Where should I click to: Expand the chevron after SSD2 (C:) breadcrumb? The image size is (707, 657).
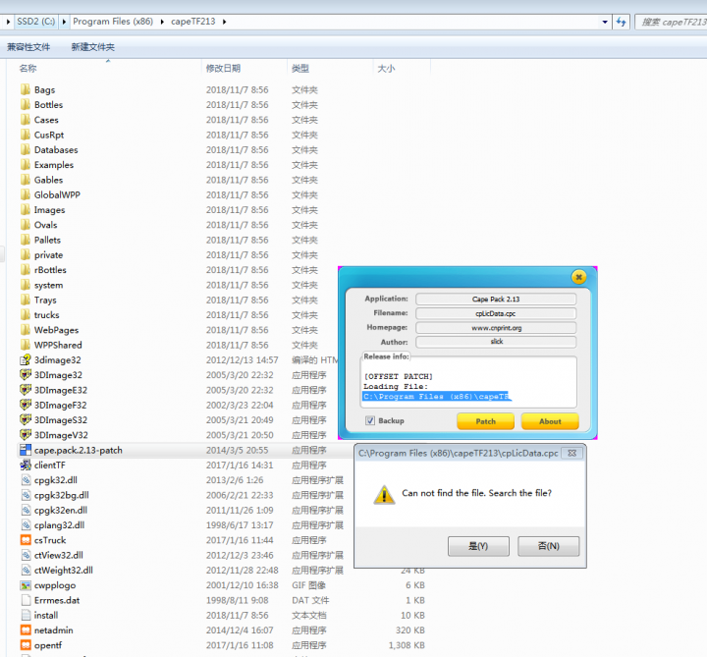click(65, 21)
